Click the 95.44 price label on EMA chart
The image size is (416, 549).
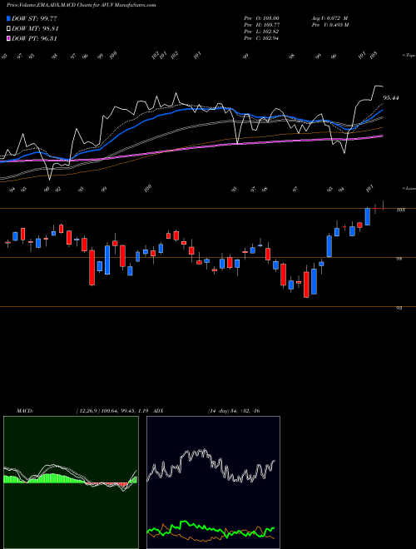point(391,98)
